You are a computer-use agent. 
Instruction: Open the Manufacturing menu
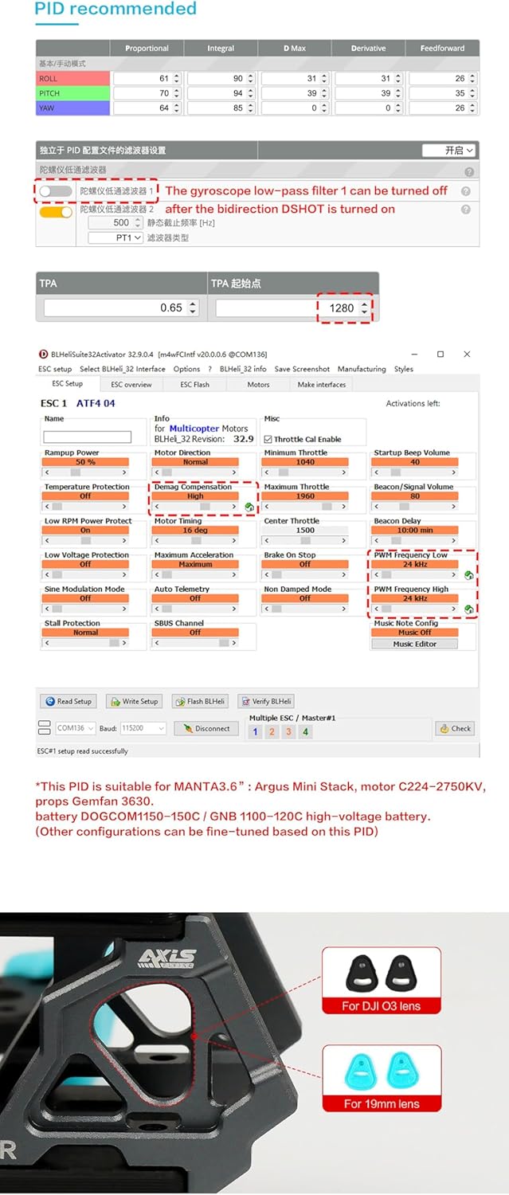[361, 369]
